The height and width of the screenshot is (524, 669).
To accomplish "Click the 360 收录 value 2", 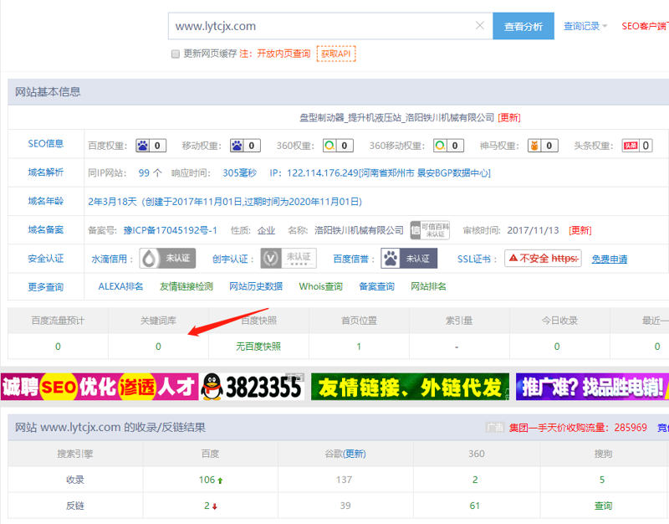I will click(x=475, y=480).
